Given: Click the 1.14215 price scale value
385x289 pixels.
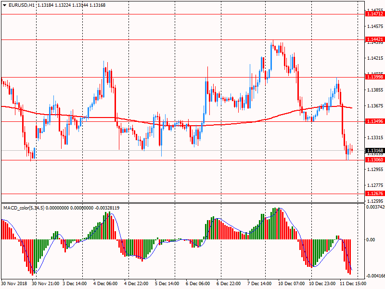Looking at the screenshot, I should pyautogui.click(x=374, y=58).
